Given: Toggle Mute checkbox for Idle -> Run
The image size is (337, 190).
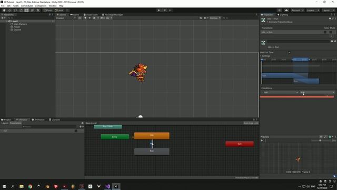Looking at the screenshot, I should [331, 32].
